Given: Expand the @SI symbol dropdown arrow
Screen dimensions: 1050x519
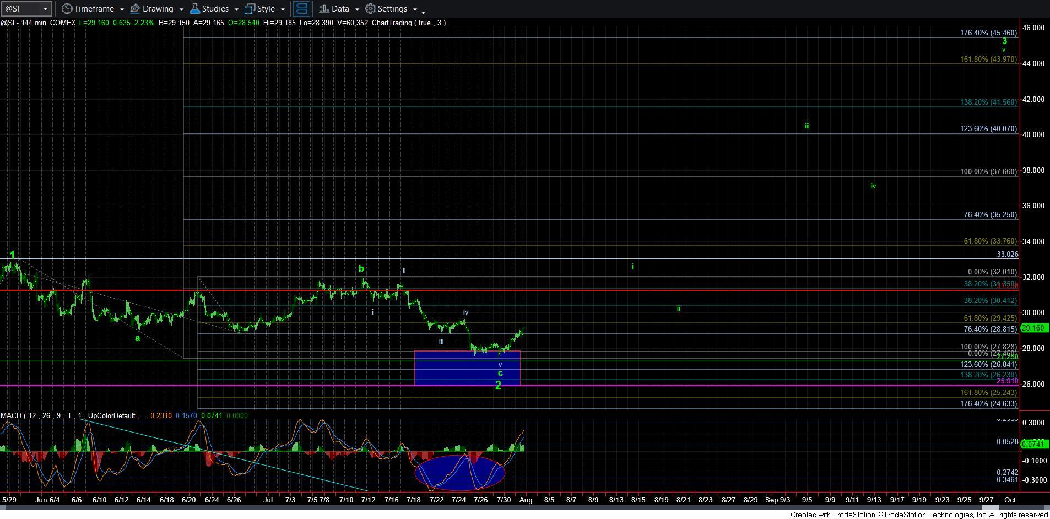Looking at the screenshot, I should [x=45, y=9].
